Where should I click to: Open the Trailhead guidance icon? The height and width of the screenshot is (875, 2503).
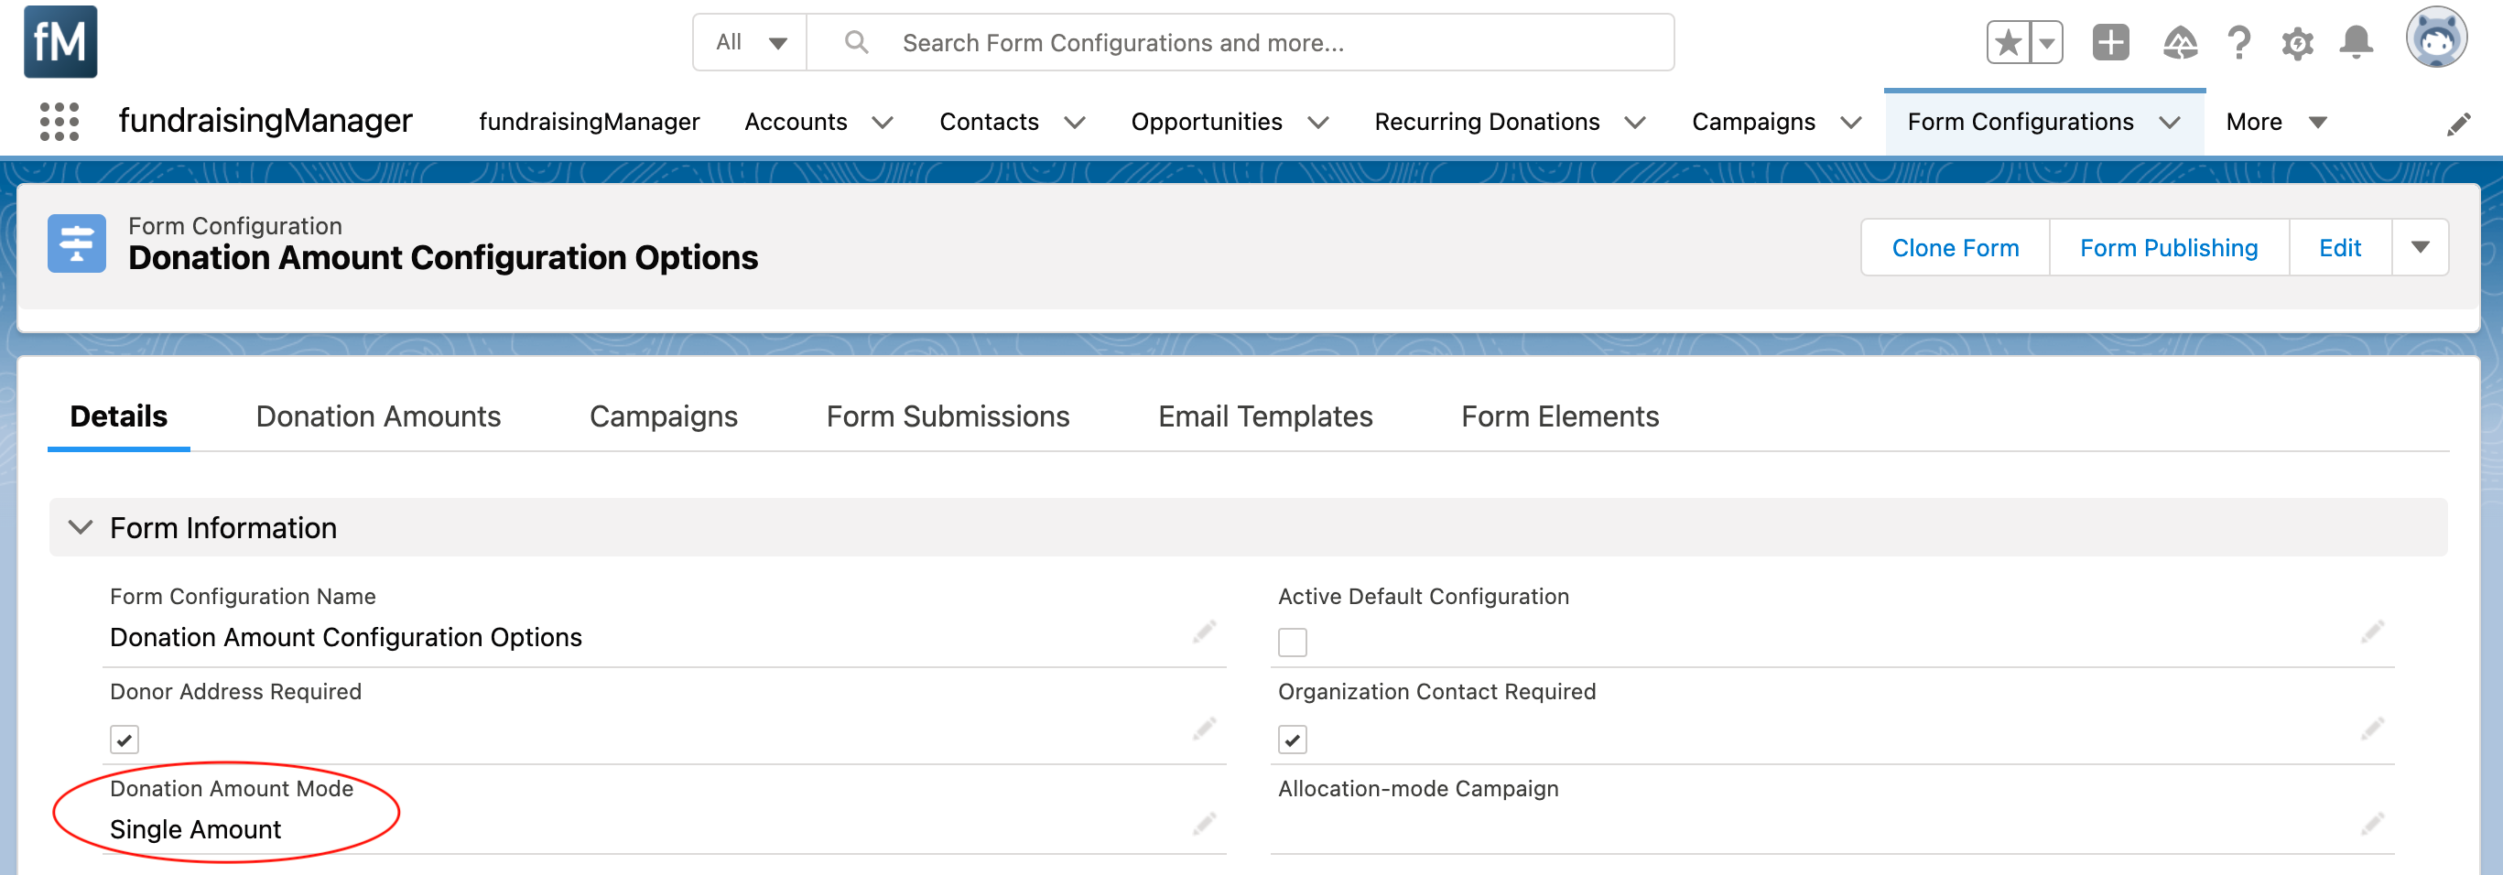point(2180,43)
